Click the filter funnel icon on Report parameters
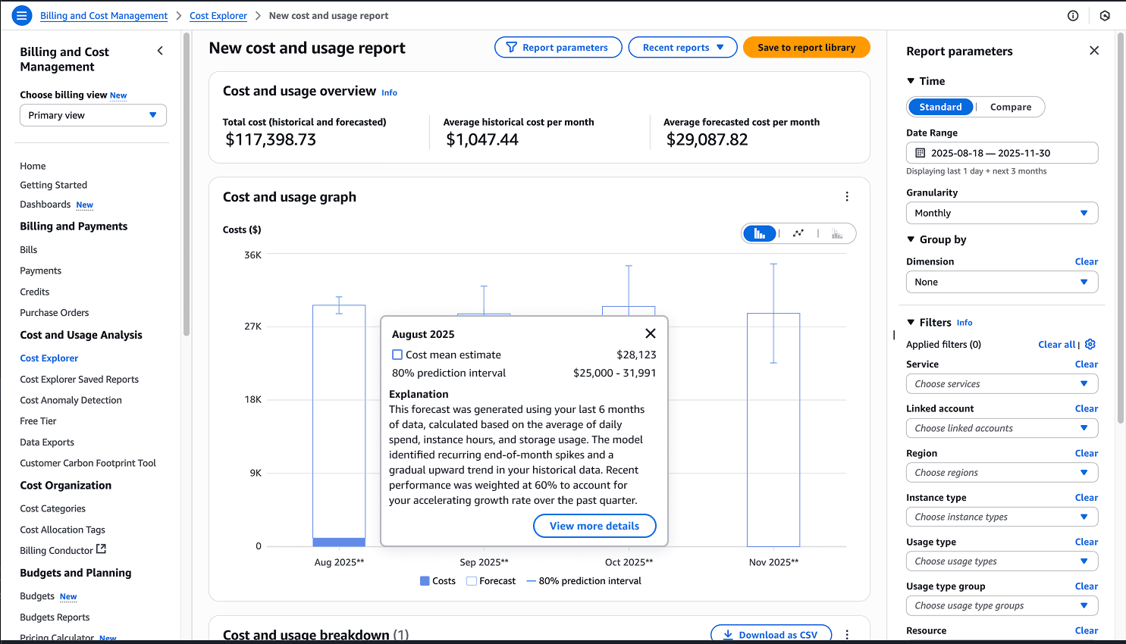1126x644 pixels. point(512,47)
